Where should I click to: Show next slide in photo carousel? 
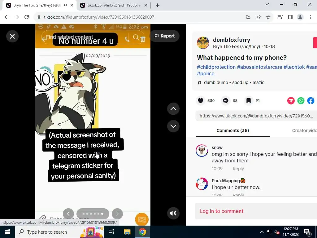tap(117, 214)
